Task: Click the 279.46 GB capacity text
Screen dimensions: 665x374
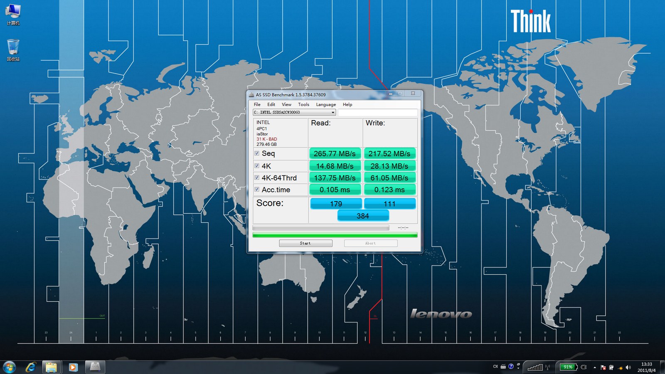Action: point(266,144)
